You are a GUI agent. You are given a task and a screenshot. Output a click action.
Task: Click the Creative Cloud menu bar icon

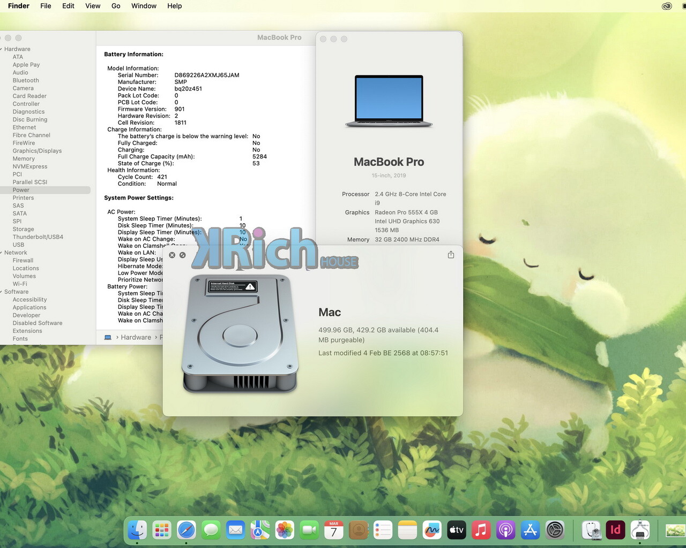[x=667, y=6]
